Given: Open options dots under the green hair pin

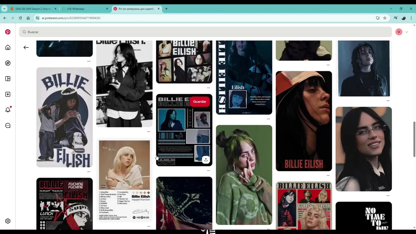Looking at the screenshot, I should (x=268, y=229).
